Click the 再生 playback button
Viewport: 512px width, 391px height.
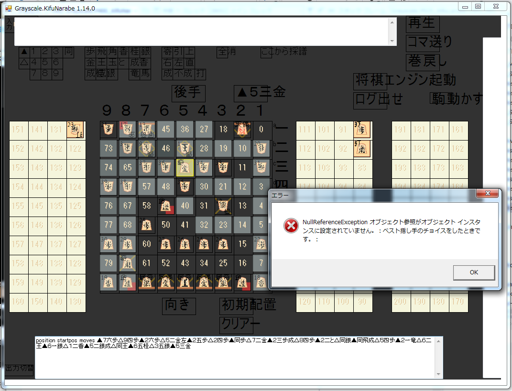(x=423, y=24)
